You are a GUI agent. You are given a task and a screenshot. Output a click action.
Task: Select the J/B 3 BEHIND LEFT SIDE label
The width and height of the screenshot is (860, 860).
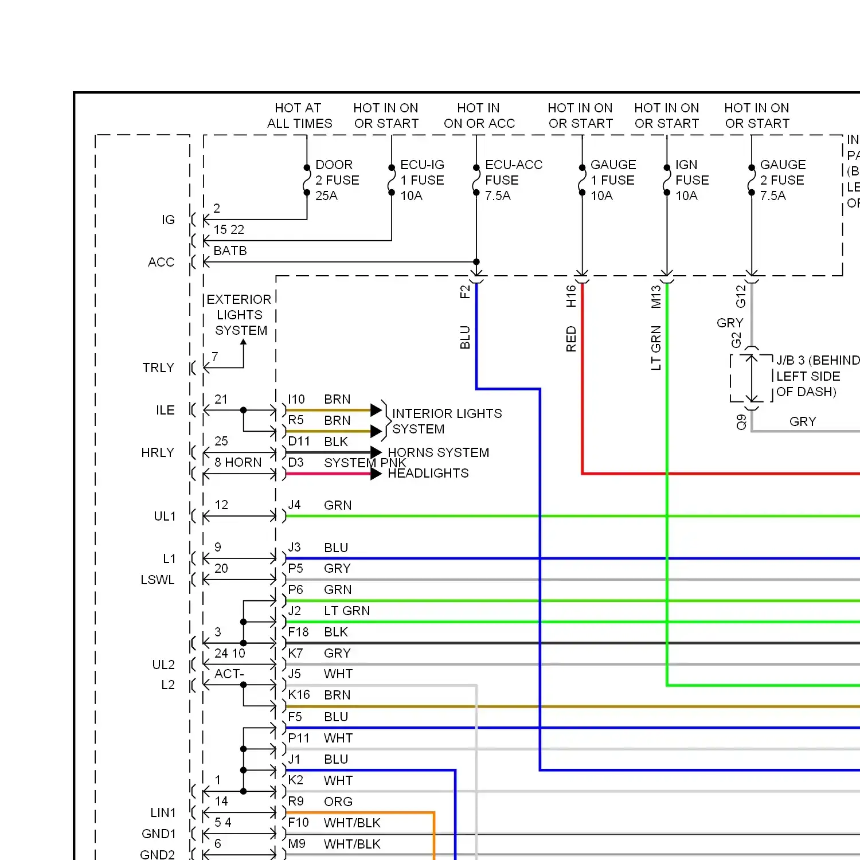(818, 376)
